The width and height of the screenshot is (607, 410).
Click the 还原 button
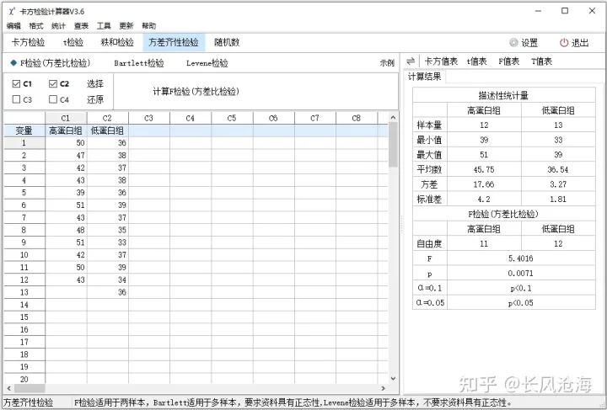pos(94,99)
